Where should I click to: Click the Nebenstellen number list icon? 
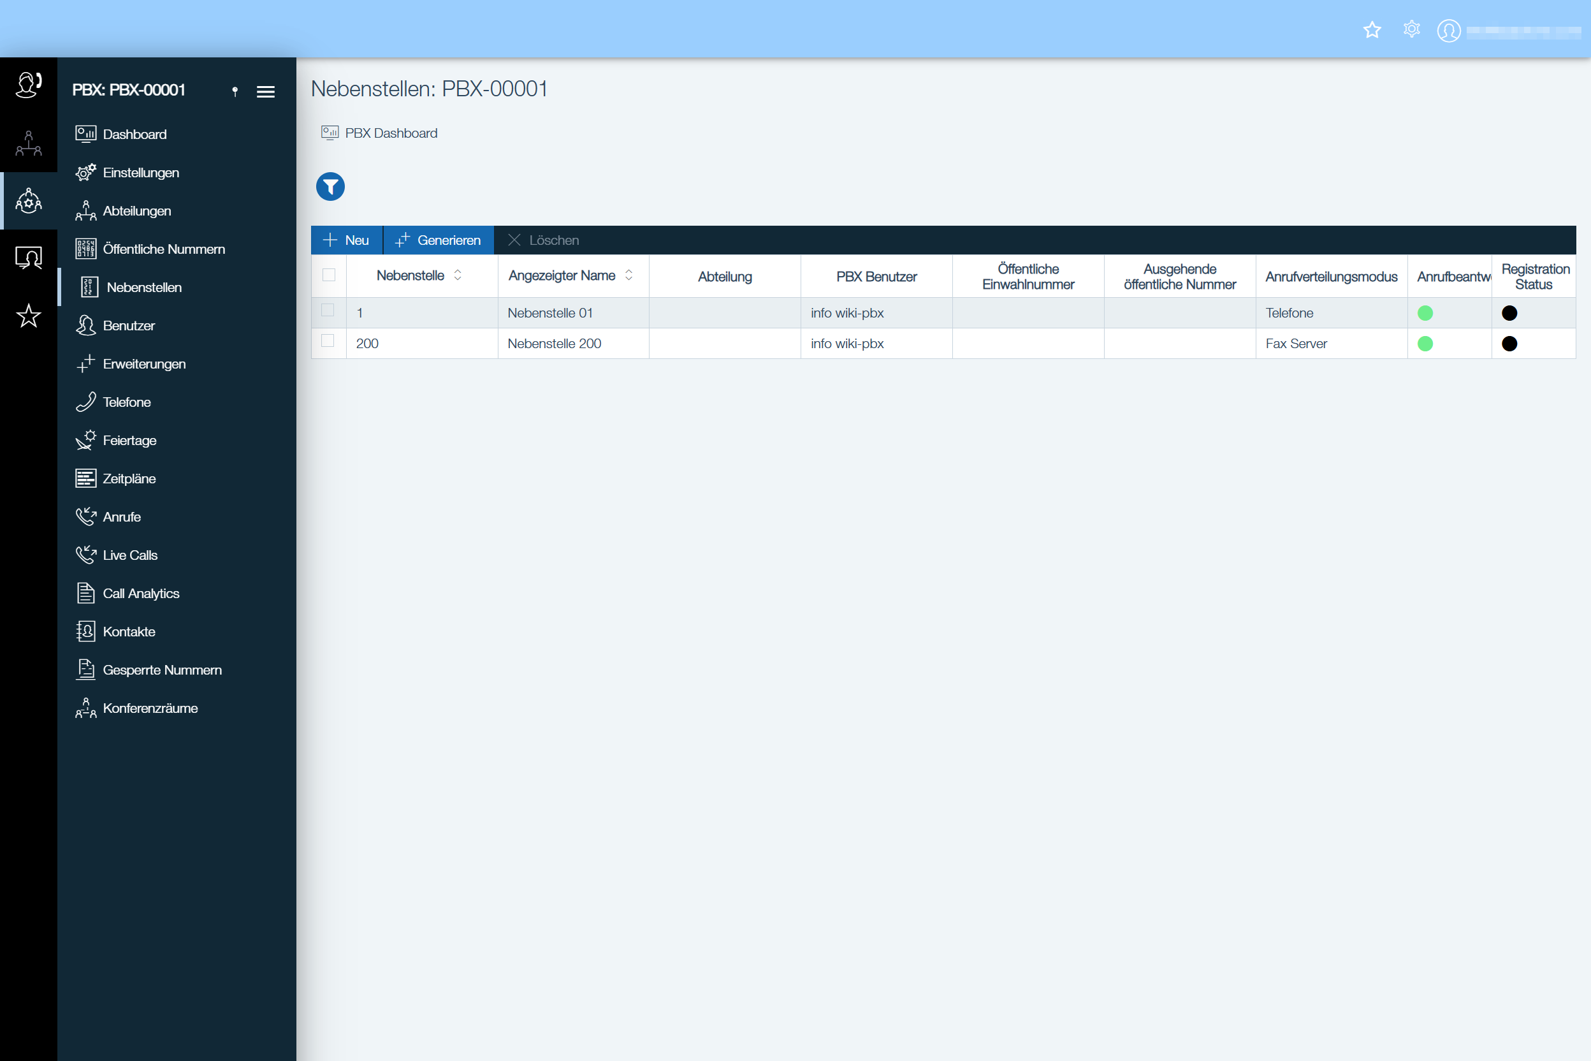tap(89, 287)
